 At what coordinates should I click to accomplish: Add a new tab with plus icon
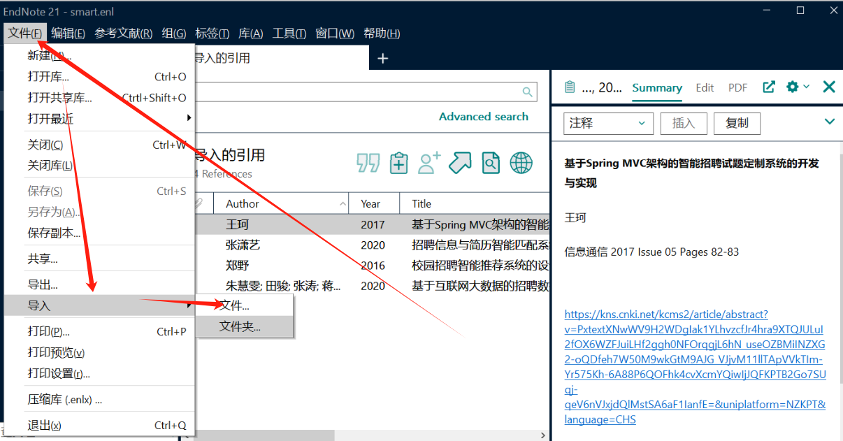tap(382, 59)
